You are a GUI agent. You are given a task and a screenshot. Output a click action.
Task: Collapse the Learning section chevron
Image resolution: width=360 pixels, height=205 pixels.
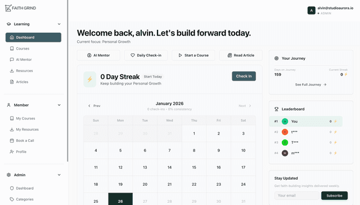coord(59,24)
